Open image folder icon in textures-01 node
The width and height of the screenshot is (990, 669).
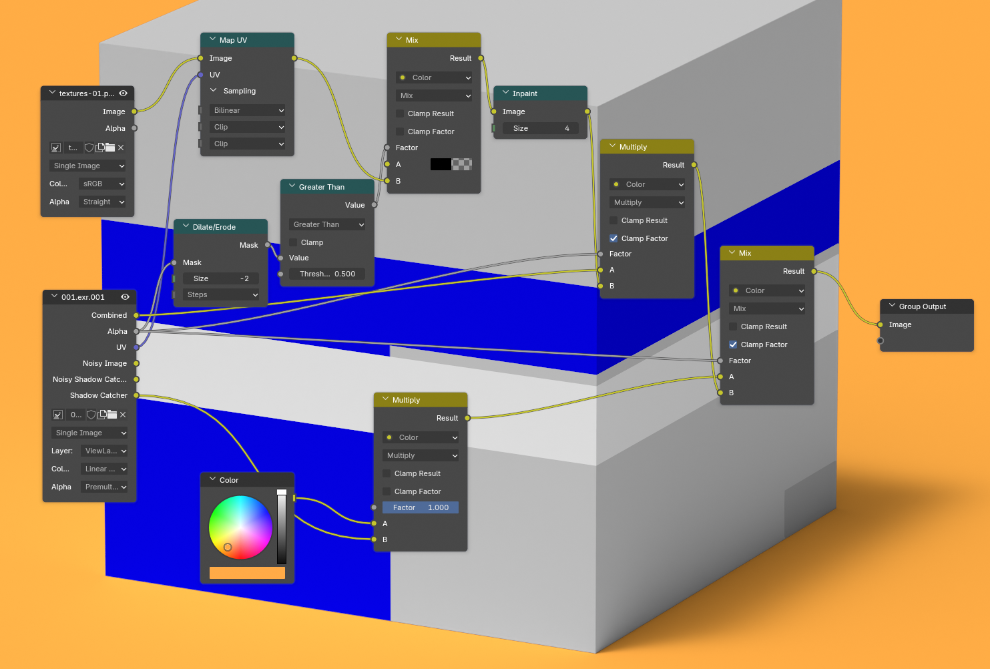pos(110,148)
